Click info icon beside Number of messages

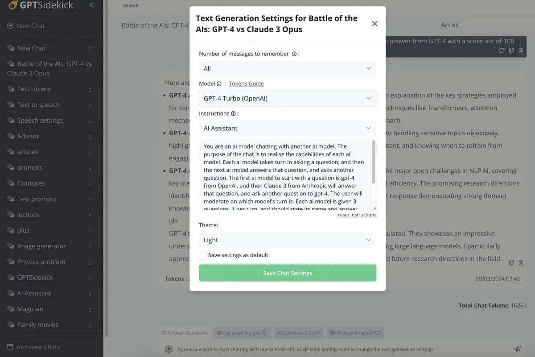click(294, 54)
